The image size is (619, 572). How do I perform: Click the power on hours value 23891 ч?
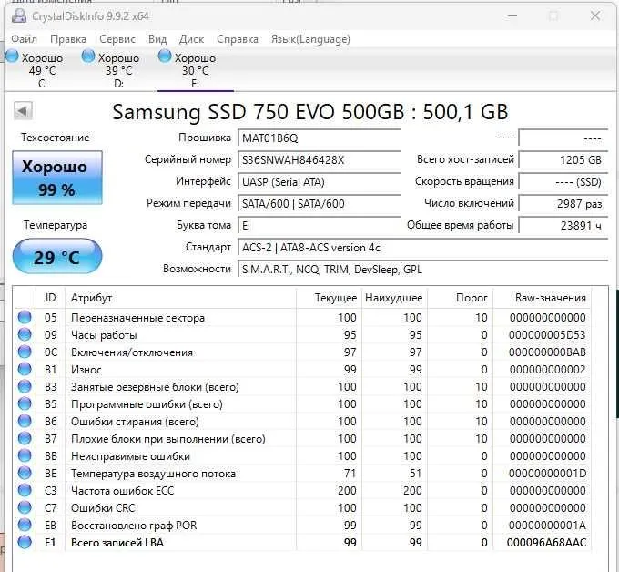click(x=563, y=226)
